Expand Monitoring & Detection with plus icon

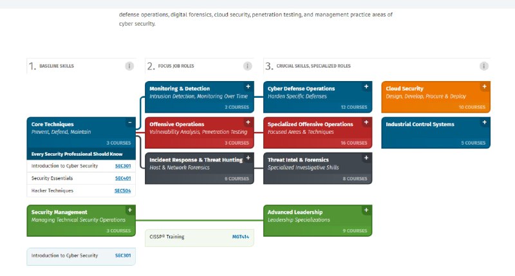point(248,86)
